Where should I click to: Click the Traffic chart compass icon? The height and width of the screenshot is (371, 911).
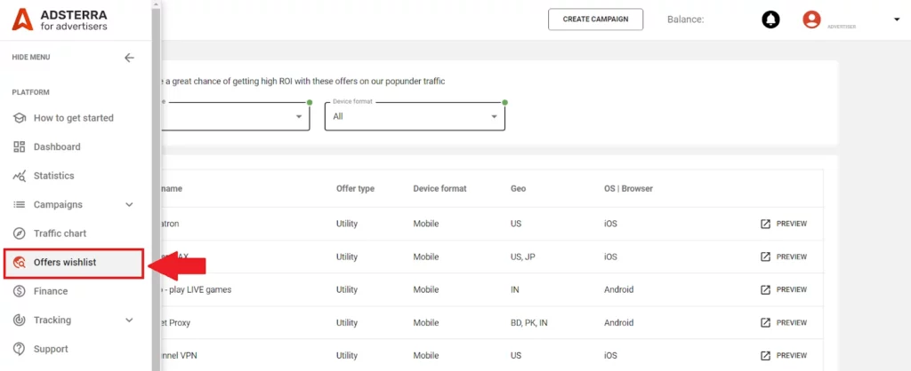(19, 233)
